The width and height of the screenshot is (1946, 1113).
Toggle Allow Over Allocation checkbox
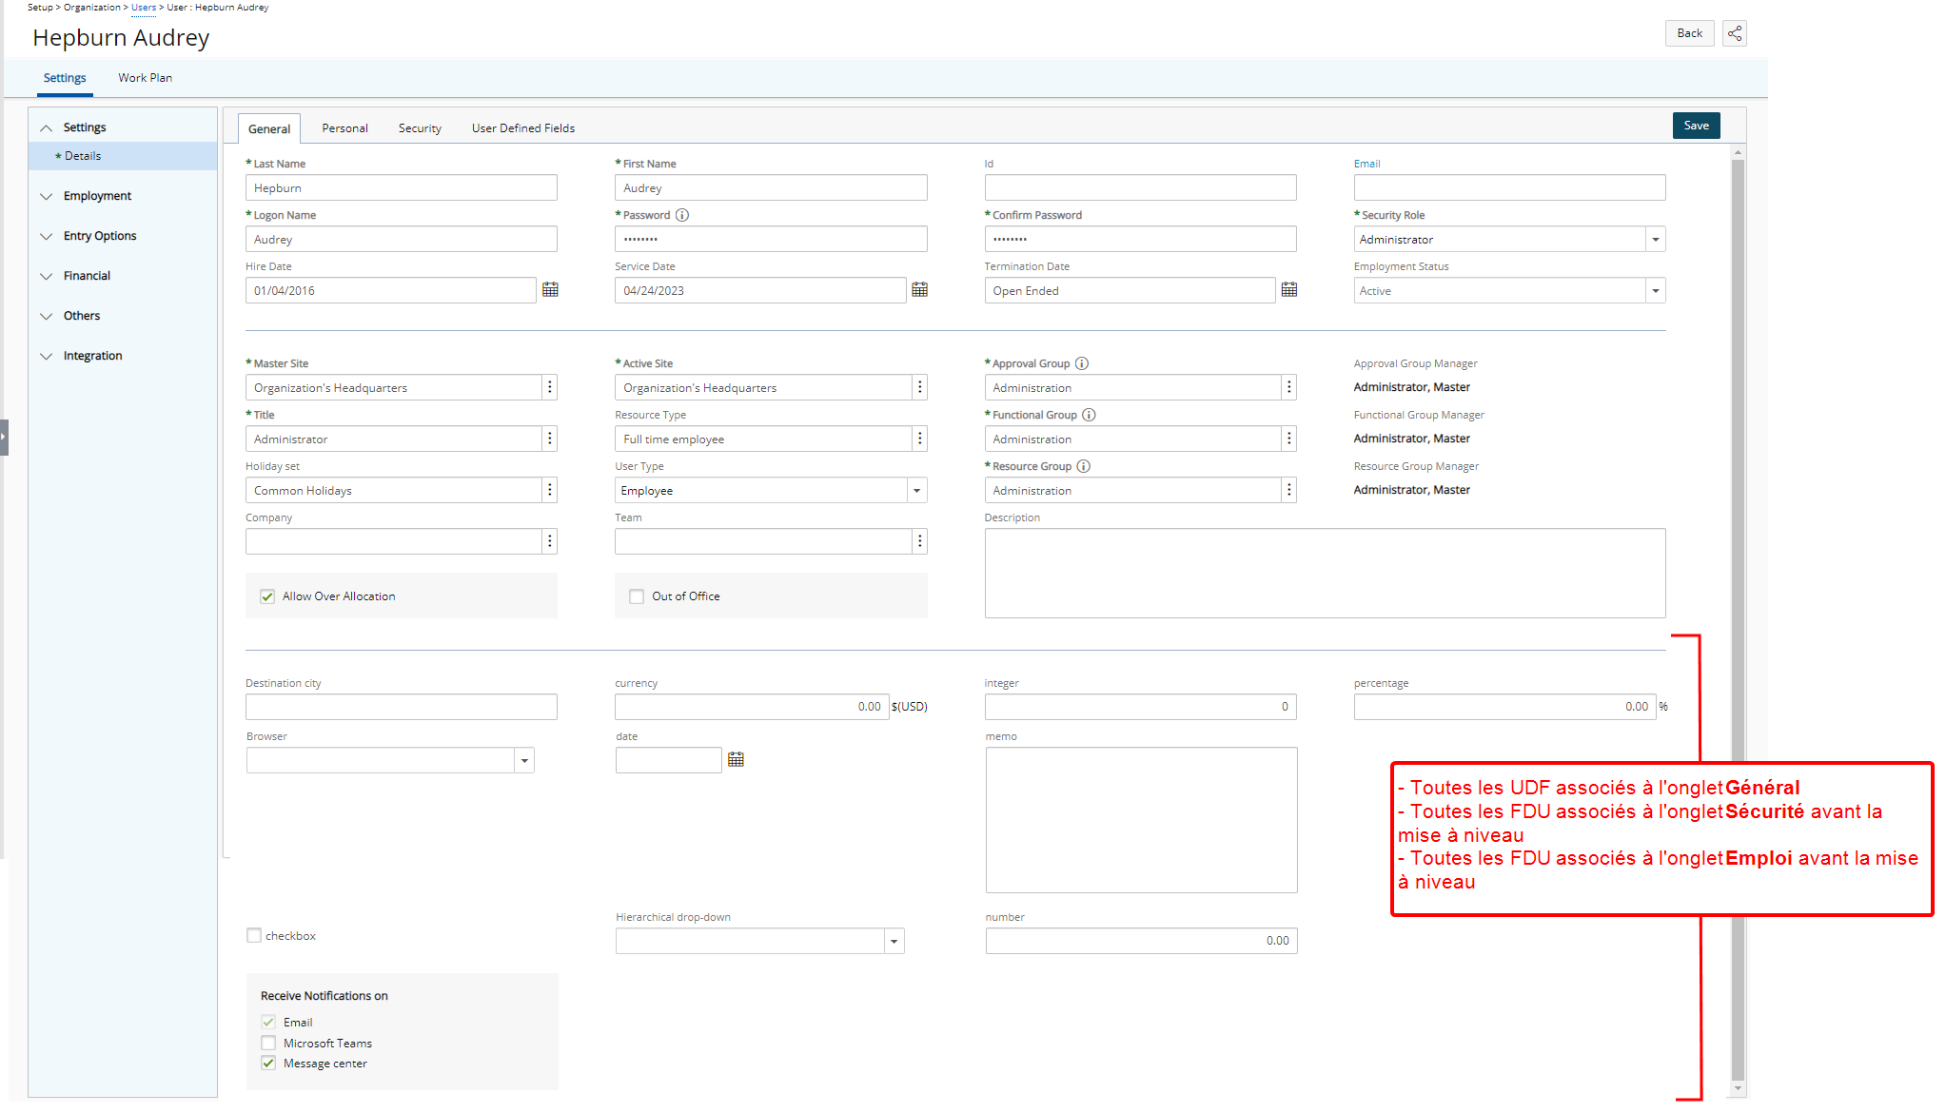pyautogui.click(x=267, y=596)
